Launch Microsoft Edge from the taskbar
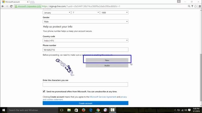 point(91,110)
